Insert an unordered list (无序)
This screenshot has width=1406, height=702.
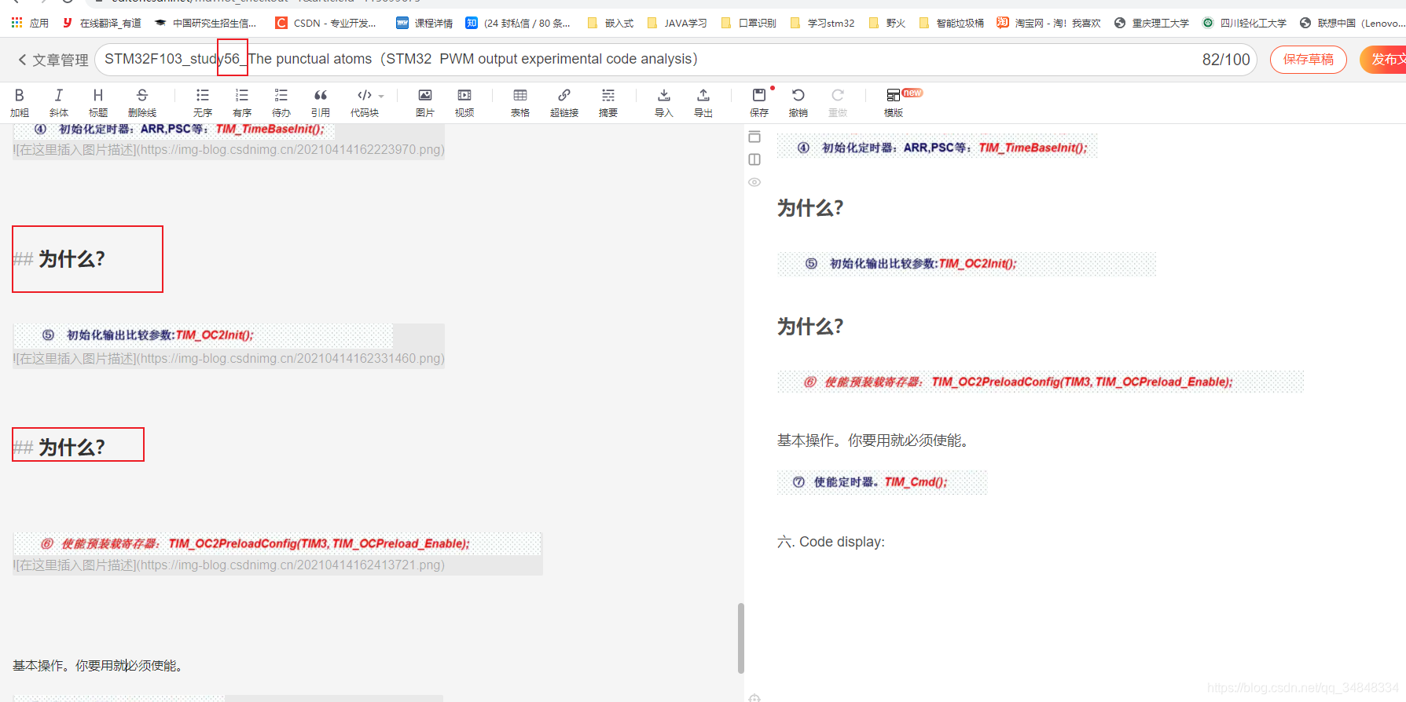click(x=203, y=103)
